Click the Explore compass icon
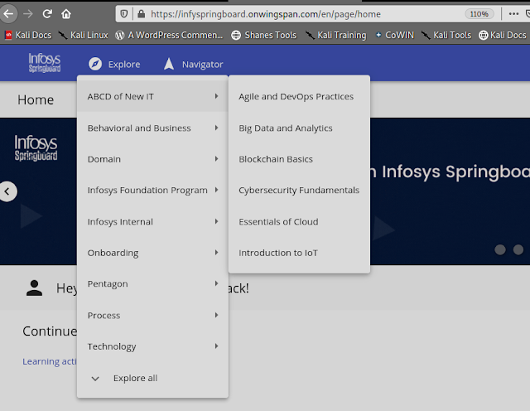Screen dimensions: 530x411 (95, 64)
